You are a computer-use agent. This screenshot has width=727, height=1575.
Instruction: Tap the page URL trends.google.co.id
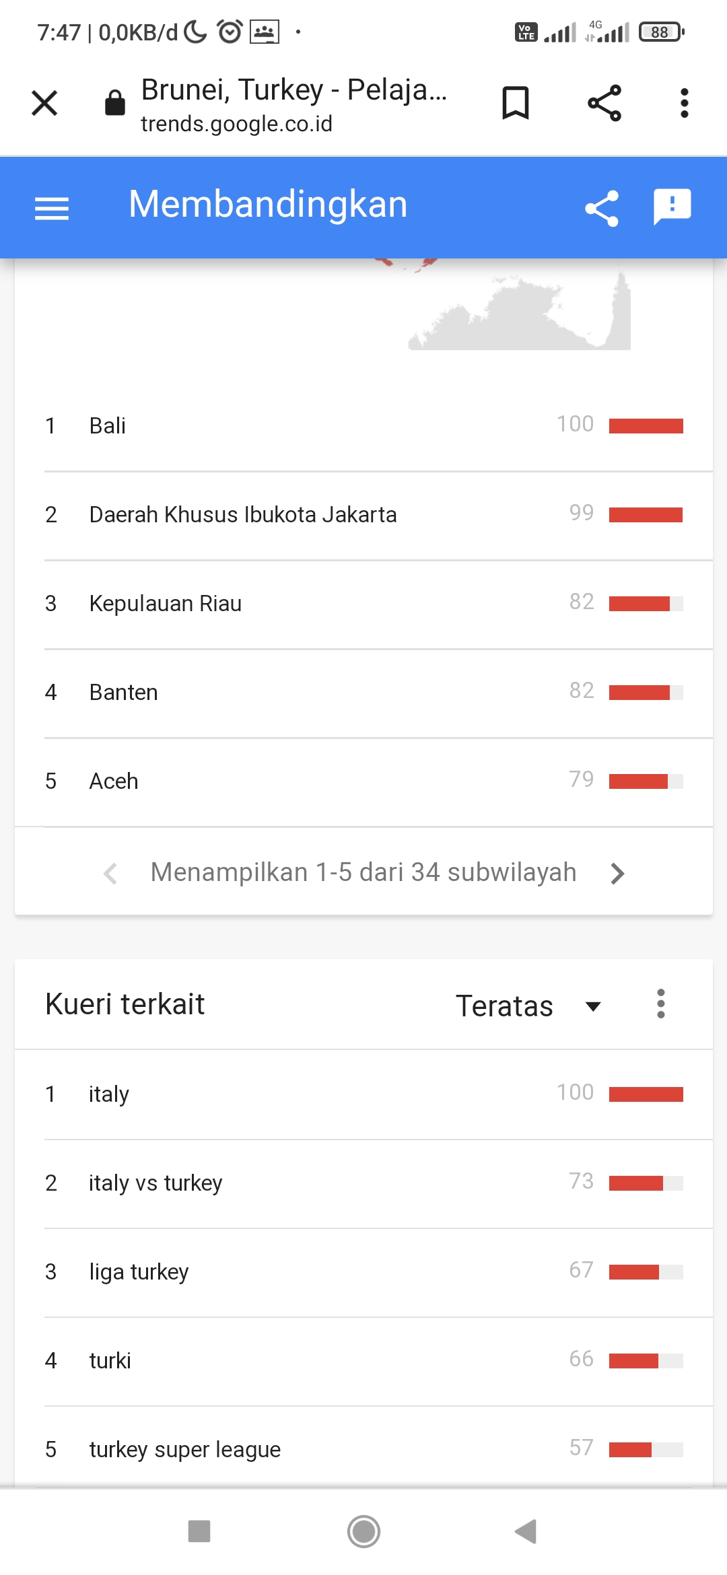click(x=236, y=124)
